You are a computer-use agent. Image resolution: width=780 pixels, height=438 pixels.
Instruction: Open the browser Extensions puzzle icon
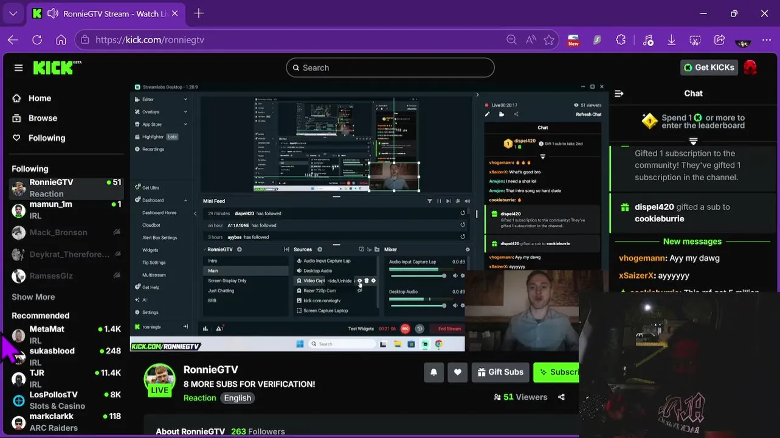[621, 40]
